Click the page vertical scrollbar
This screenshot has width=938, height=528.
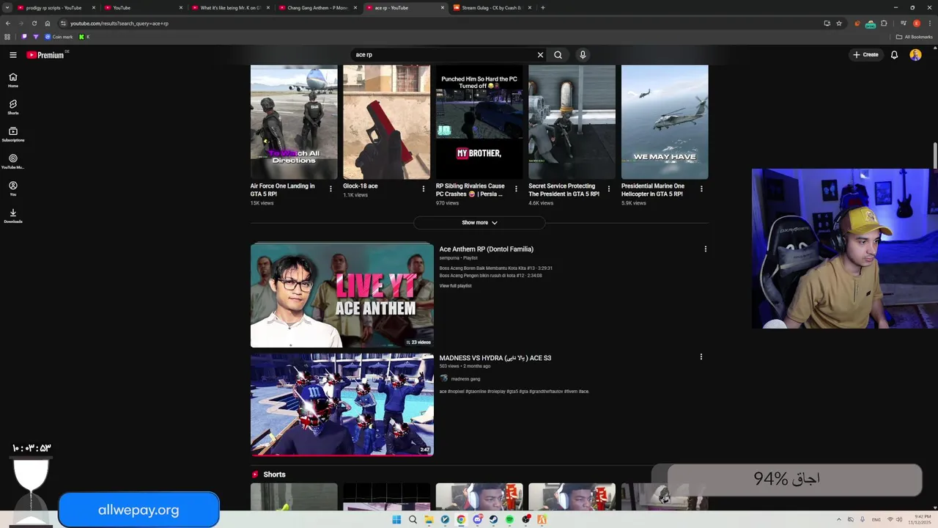pos(935,154)
